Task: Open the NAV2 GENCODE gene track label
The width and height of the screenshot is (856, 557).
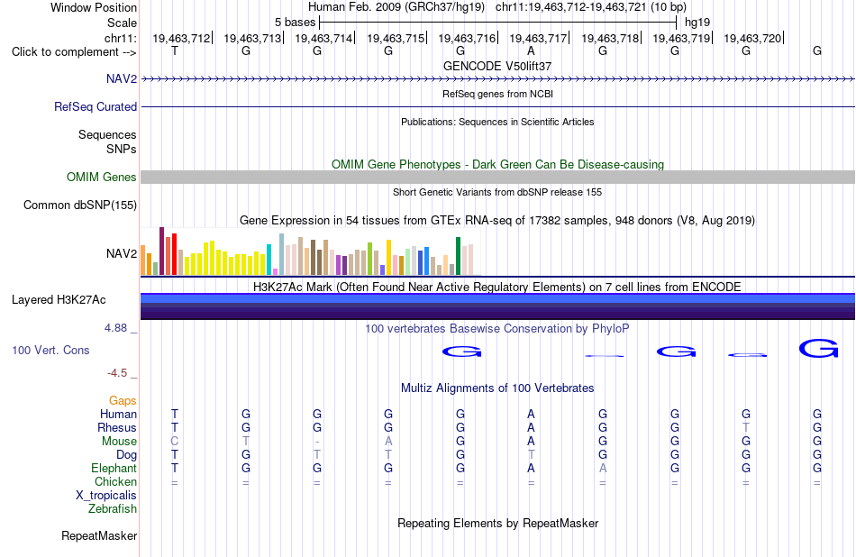Action: point(122,78)
